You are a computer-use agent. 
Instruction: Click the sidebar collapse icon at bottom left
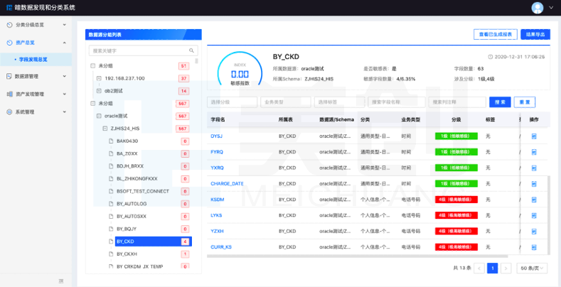(60, 281)
